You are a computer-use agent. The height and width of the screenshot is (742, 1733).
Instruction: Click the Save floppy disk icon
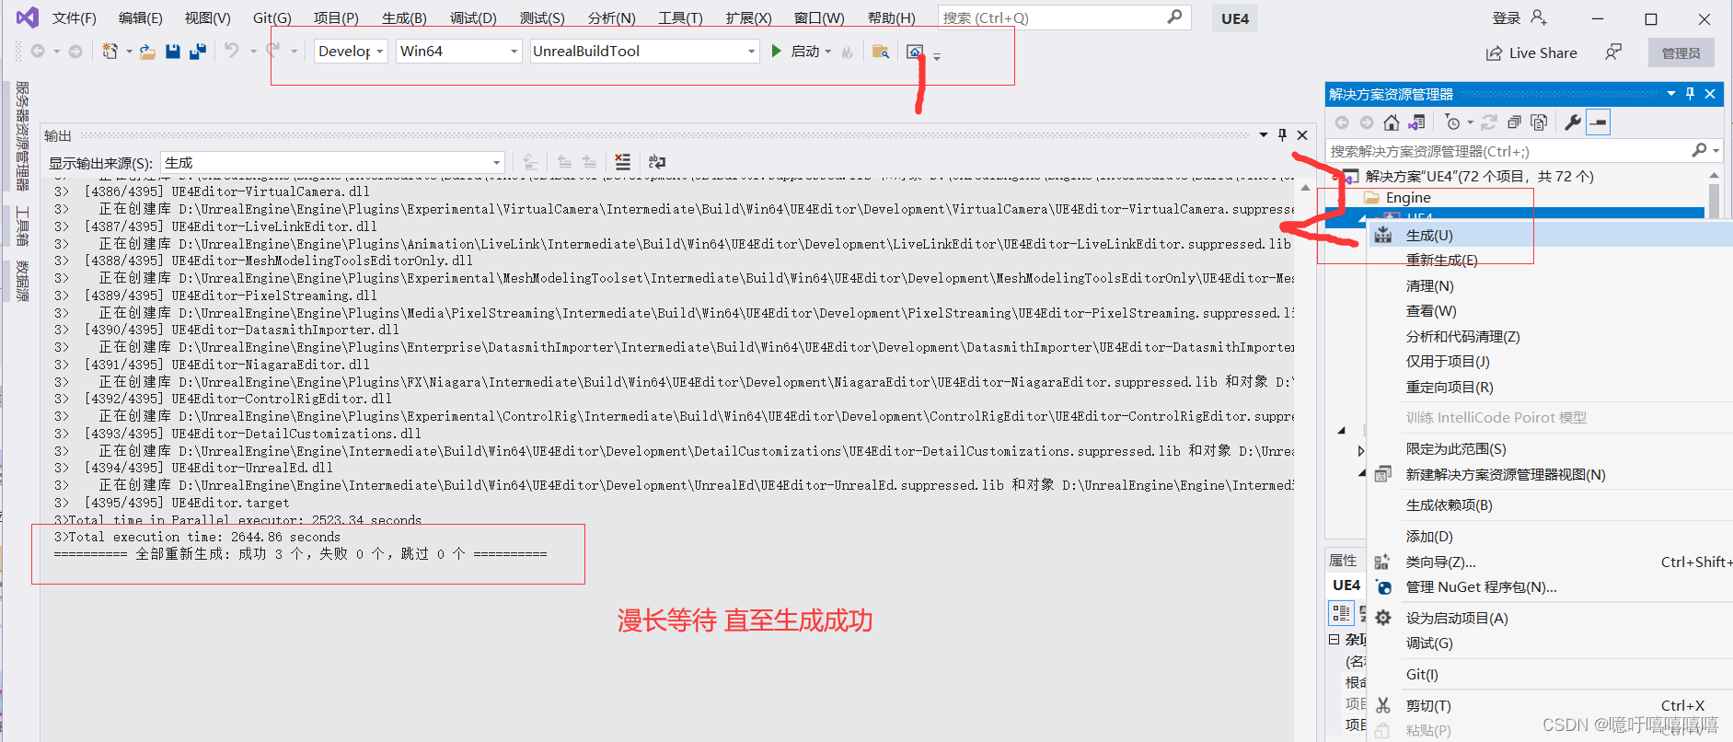(x=173, y=52)
